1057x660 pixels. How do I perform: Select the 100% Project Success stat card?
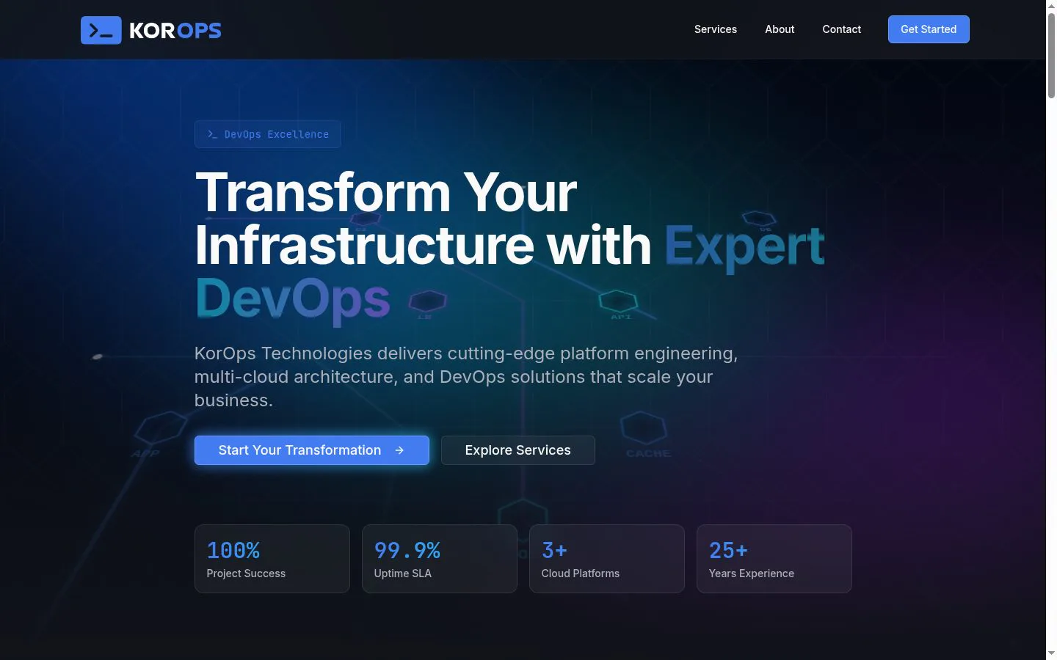point(272,559)
